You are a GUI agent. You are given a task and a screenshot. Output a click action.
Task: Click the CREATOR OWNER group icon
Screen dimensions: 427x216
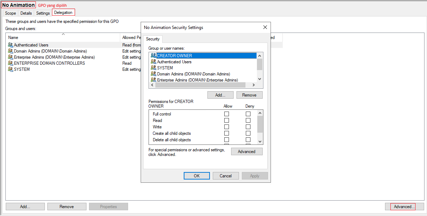click(154, 56)
